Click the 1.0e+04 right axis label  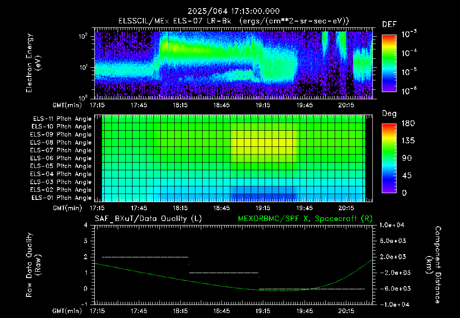pos(392,225)
